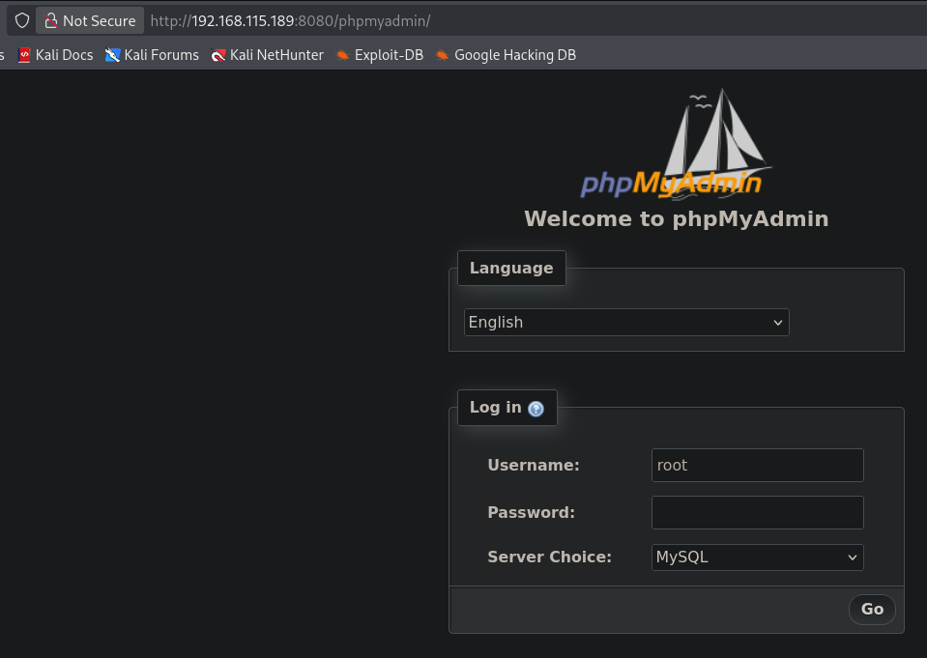The width and height of the screenshot is (927, 658).
Task: Click the Not Secure padlock icon
Action: pyautogui.click(x=51, y=20)
